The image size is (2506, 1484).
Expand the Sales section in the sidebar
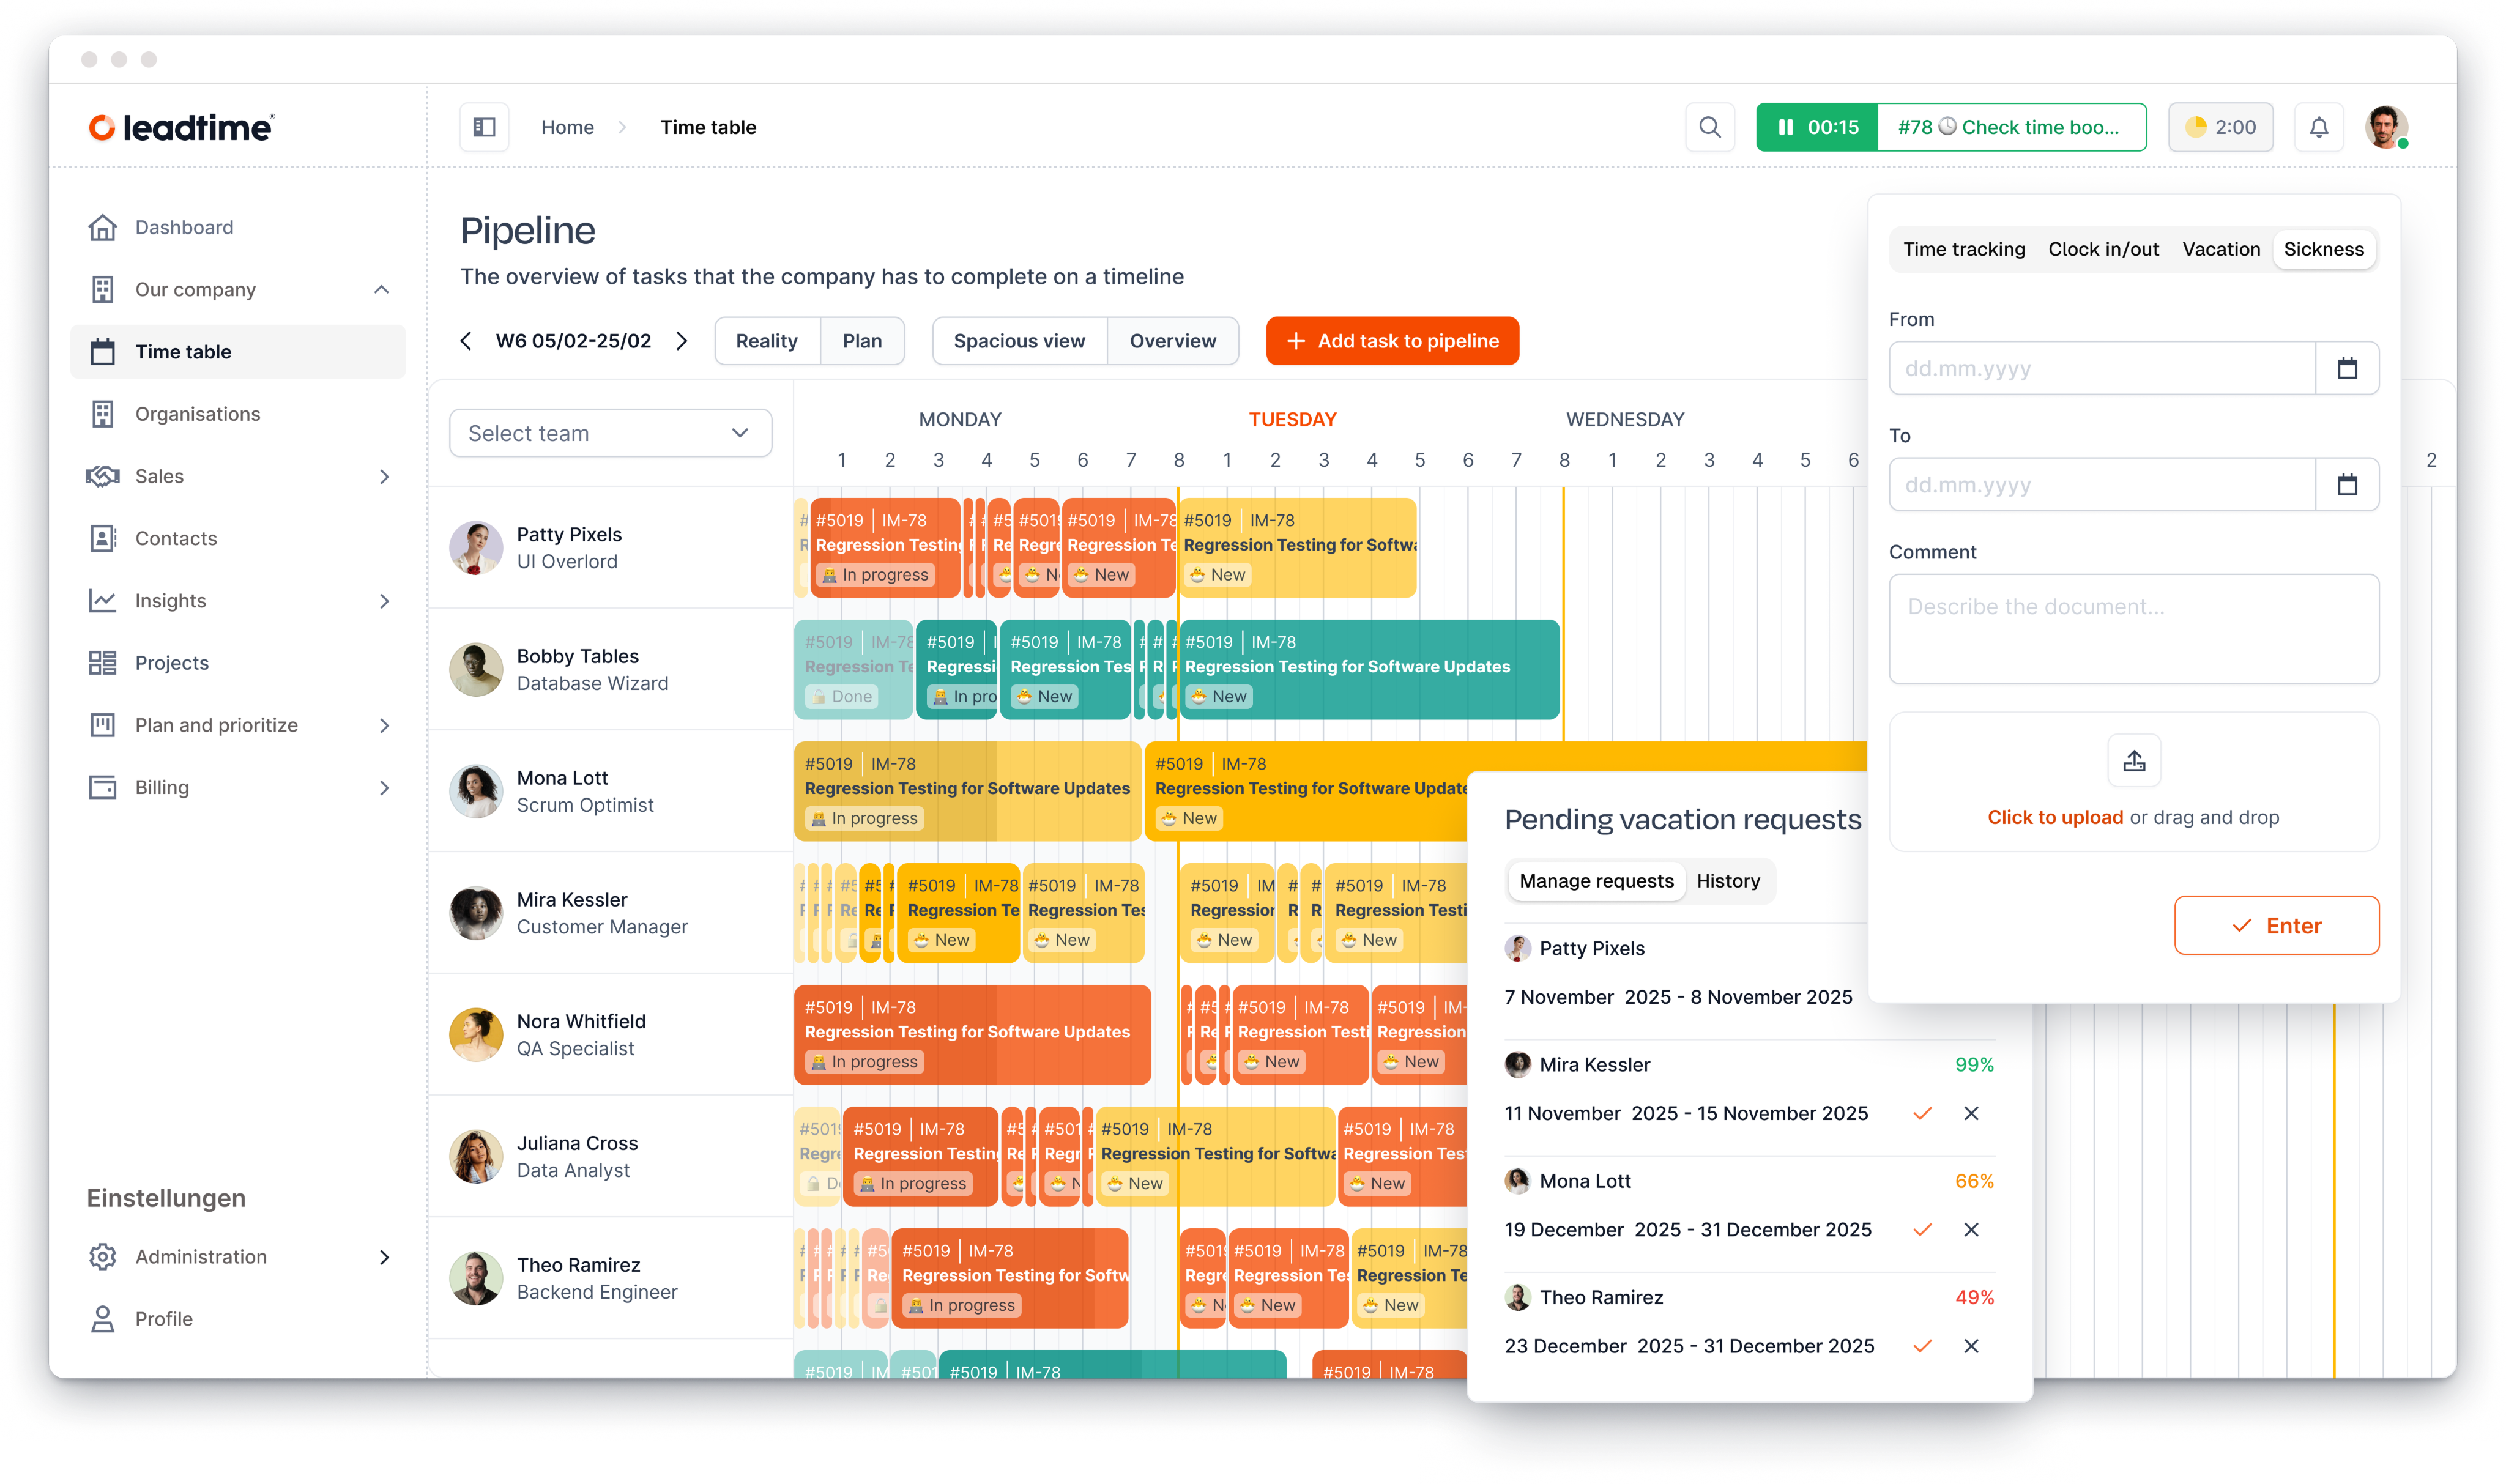pyautogui.click(x=384, y=477)
